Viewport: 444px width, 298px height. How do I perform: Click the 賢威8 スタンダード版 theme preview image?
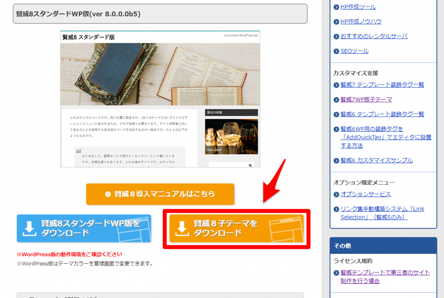(160, 99)
